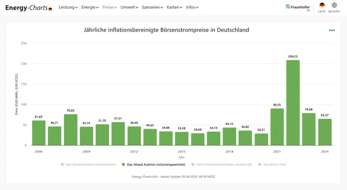The height and width of the screenshot is (190, 347).
Task: Click the 2022 bar labeled 209,23
Action: (x=293, y=103)
